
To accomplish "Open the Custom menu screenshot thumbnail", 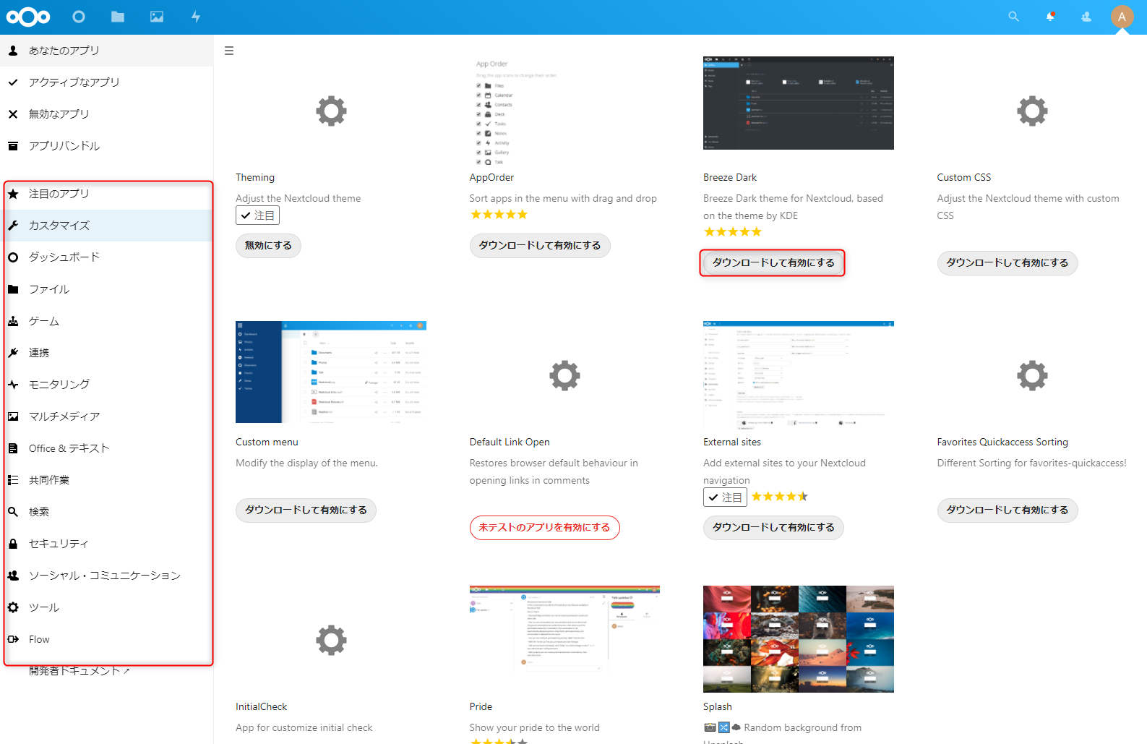I will 331,372.
